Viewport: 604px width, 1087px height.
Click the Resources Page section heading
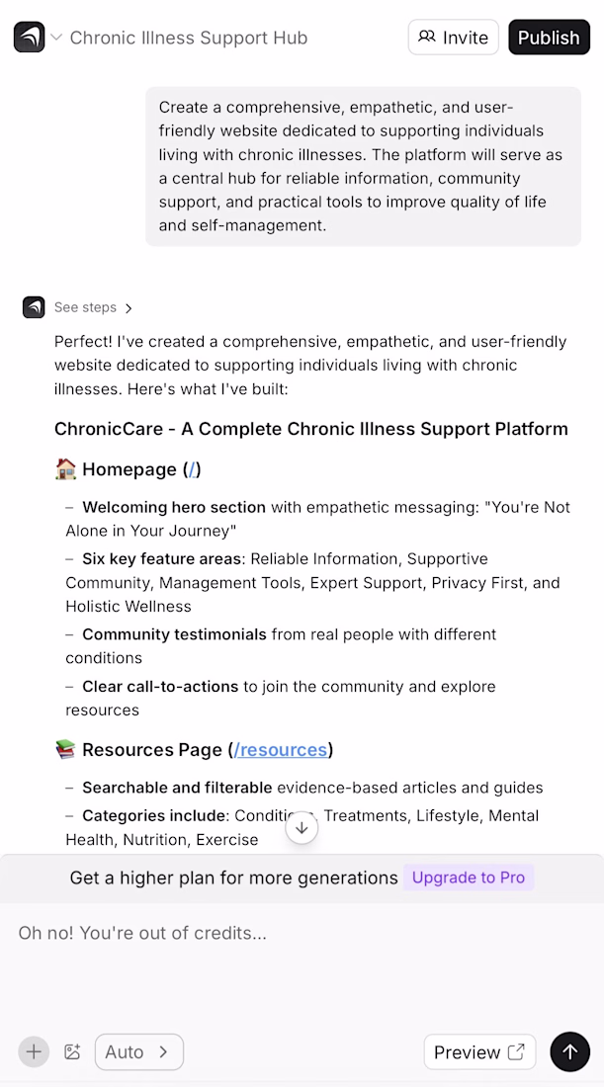tap(151, 750)
